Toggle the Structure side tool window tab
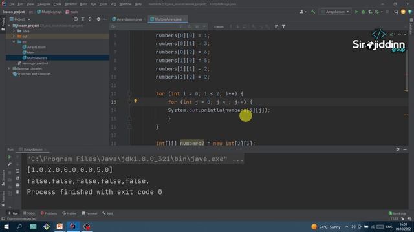This screenshot has width=414, height=232. [x=3, y=178]
